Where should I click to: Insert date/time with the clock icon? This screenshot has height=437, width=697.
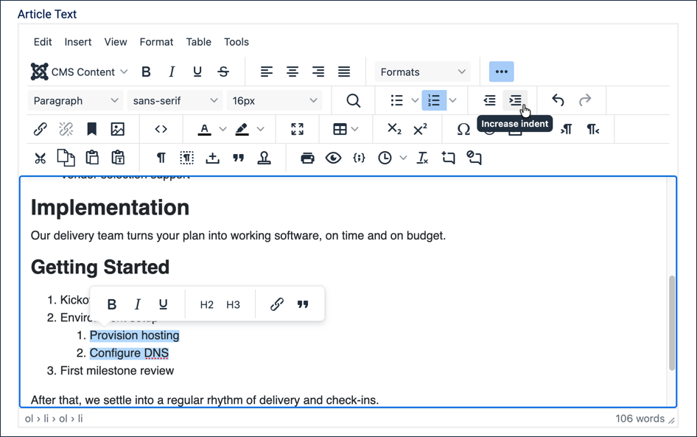tap(385, 158)
